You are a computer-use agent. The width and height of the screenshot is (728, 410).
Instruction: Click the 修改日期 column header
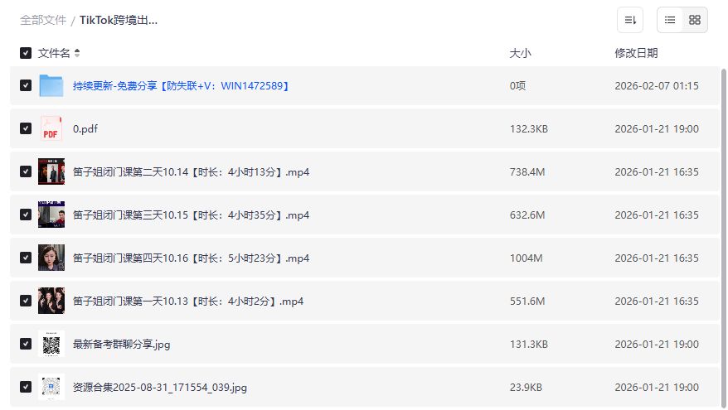(x=636, y=53)
